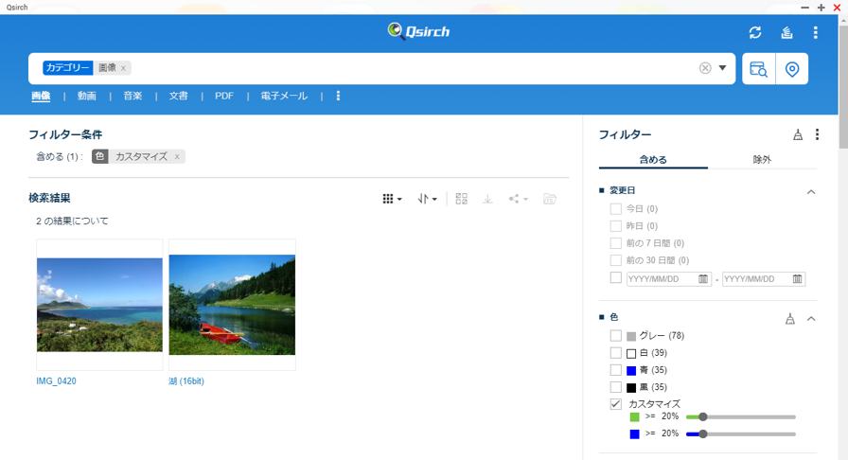Click the refresh icon in header
This screenshot has height=460, width=848.
[x=755, y=32]
